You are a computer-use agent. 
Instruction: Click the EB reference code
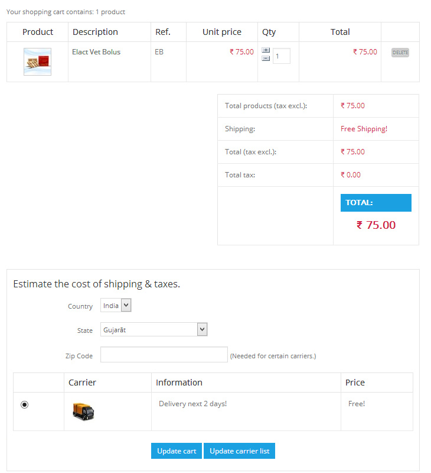[x=159, y=52]
